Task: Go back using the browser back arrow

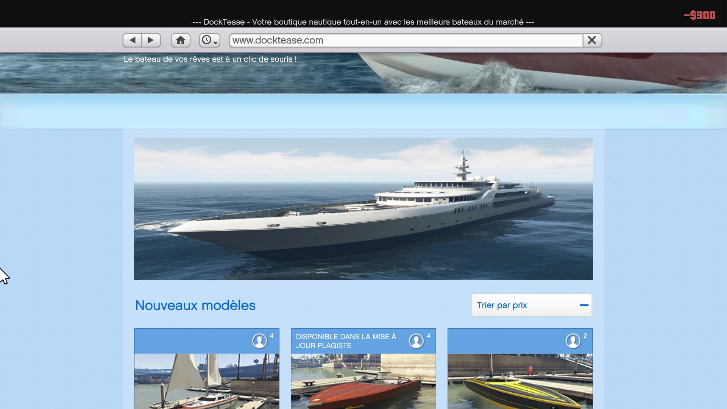Action: [x=132, y=40]
